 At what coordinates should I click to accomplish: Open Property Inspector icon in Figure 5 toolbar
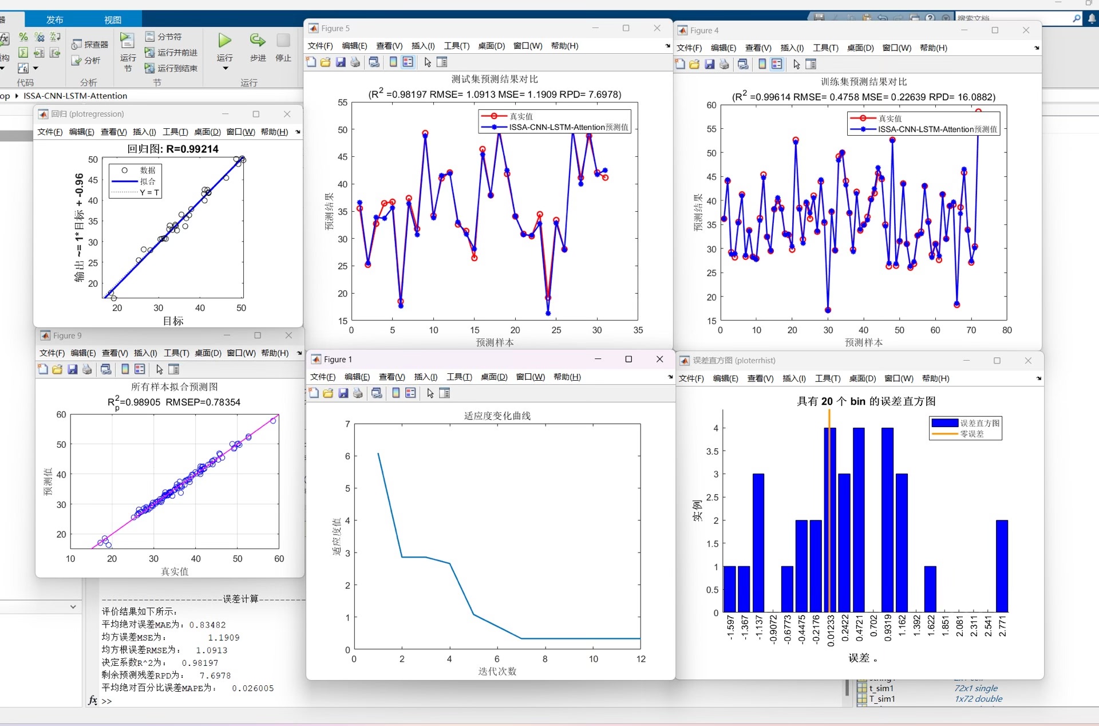point(442,62)
